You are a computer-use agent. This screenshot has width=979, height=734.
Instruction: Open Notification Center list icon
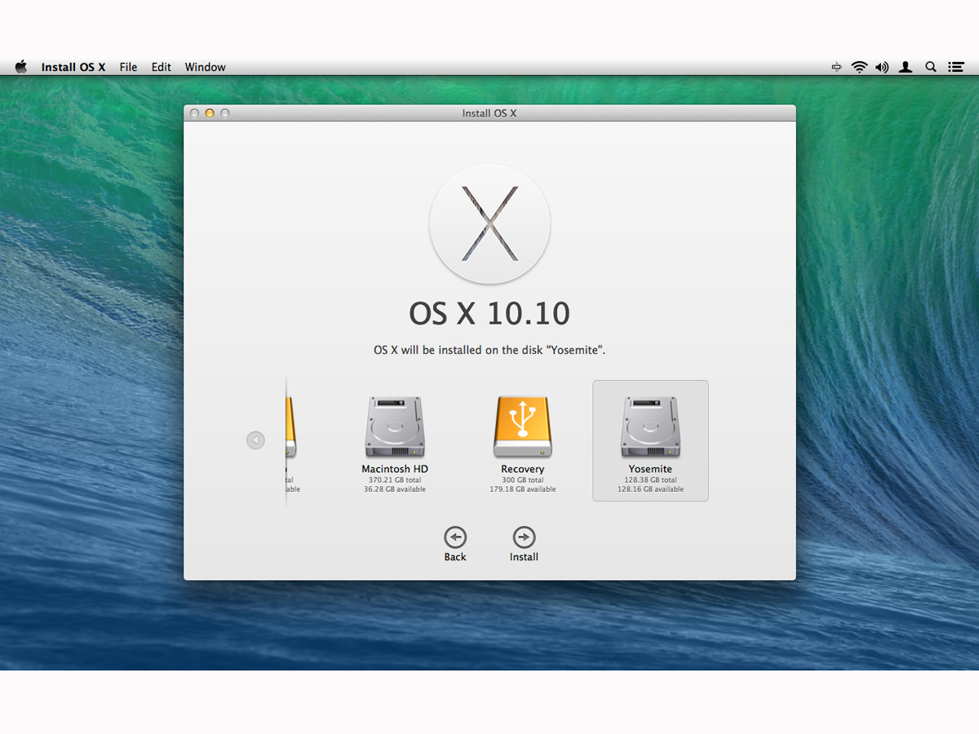(955, 67)
